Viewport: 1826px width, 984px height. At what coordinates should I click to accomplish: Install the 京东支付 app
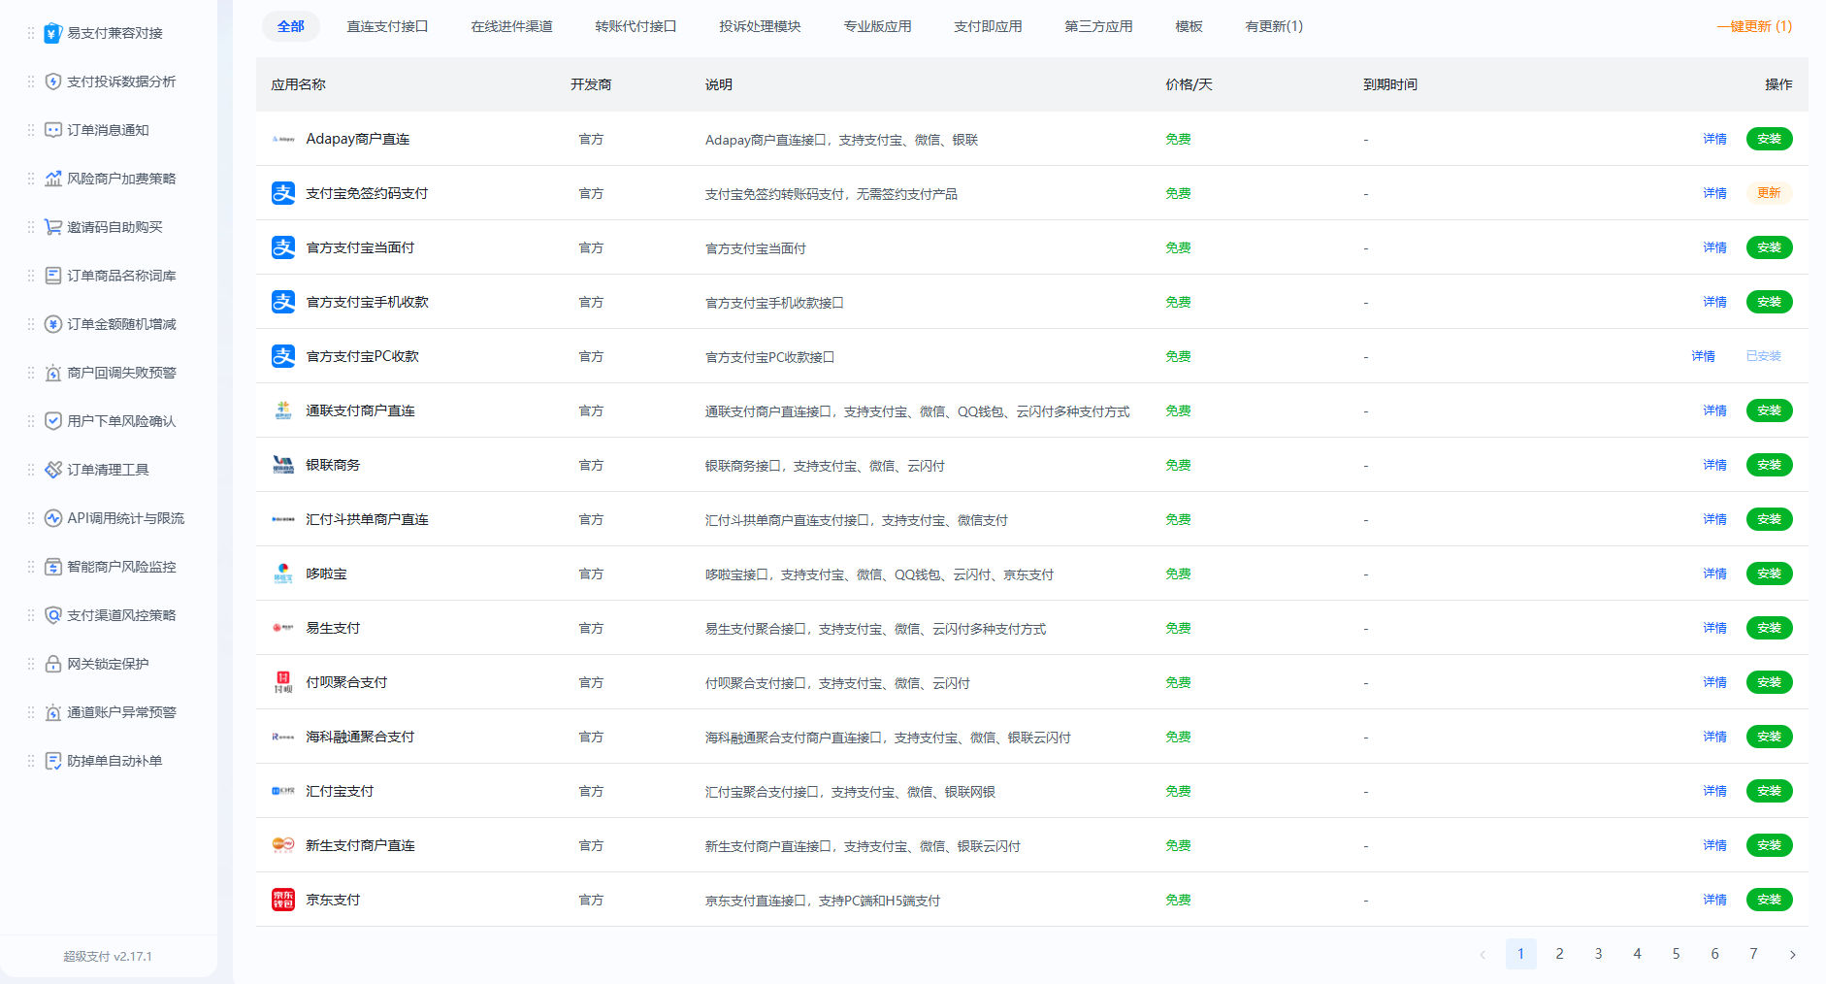click(x=1769, y=900)
